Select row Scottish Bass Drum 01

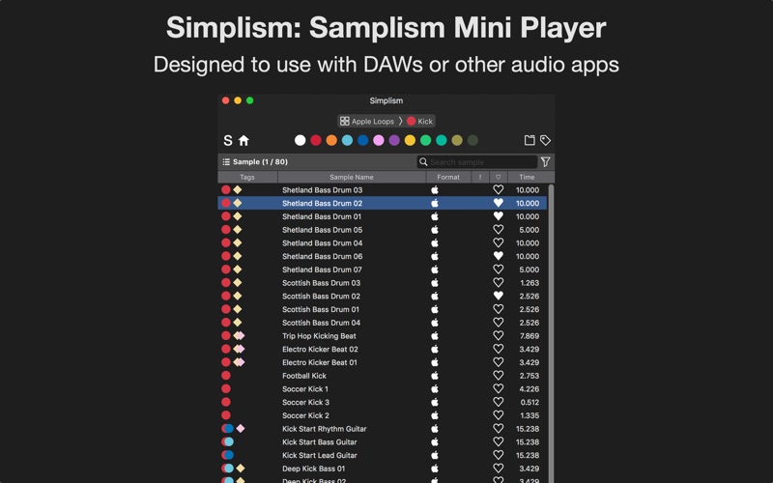click(383, 309)
